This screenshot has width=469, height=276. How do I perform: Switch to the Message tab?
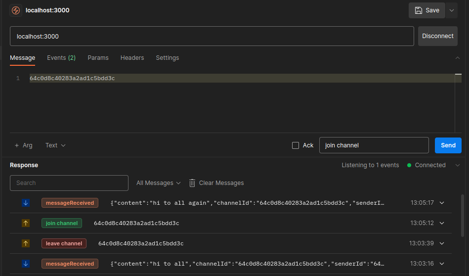pyautogui.click(x=22, y=58)
